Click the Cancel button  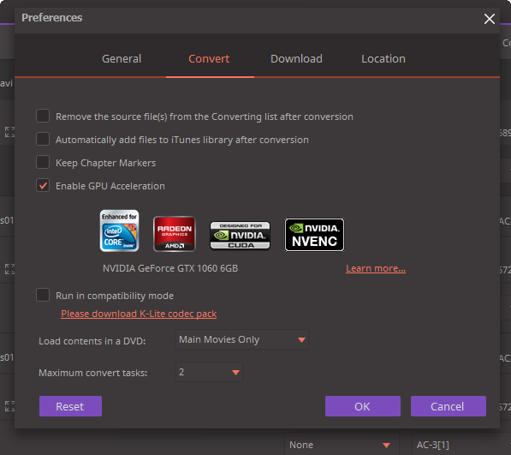449,406
